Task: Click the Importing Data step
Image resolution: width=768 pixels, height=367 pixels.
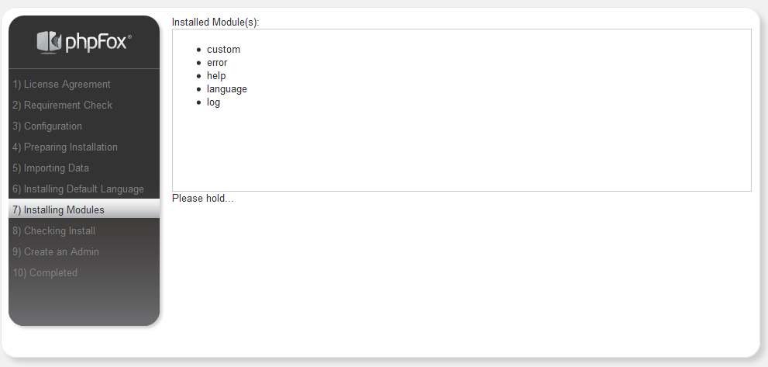Action: tap(50, 168)
